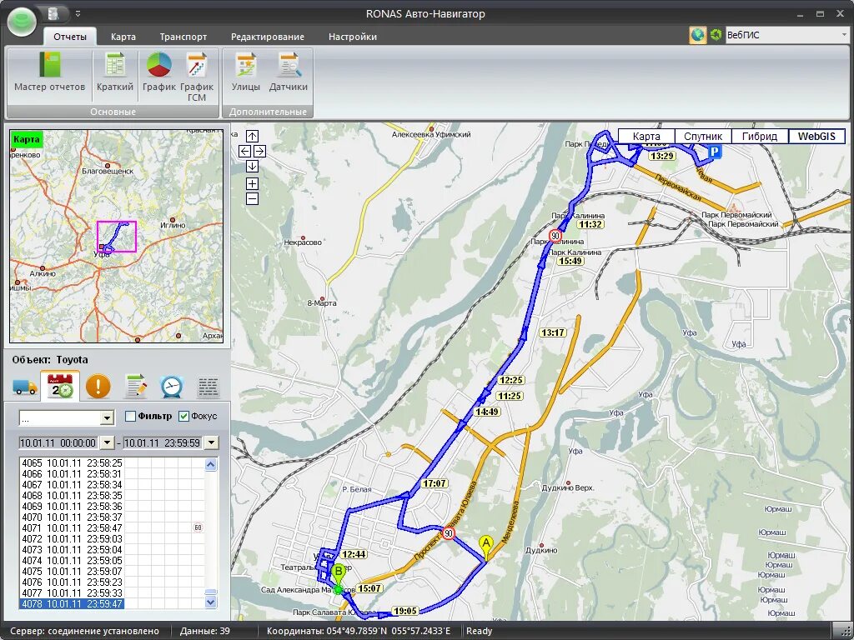Select the notepad with pencil icon
The height and width of the screenshot is (640, 854).
pos(136,387)
